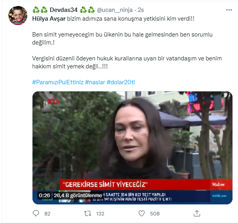Visit the @ucan__ninja handle
The height and width of the screenshot is (223, 238).
[x=115, y=10]
